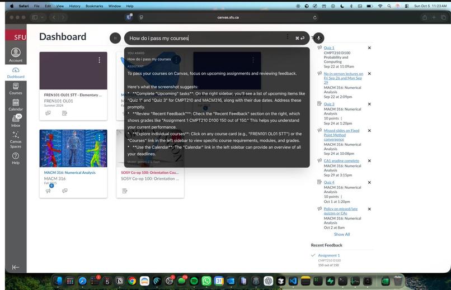
Task: Open the Quiz 3 to-do link
Action: (329, 104)
